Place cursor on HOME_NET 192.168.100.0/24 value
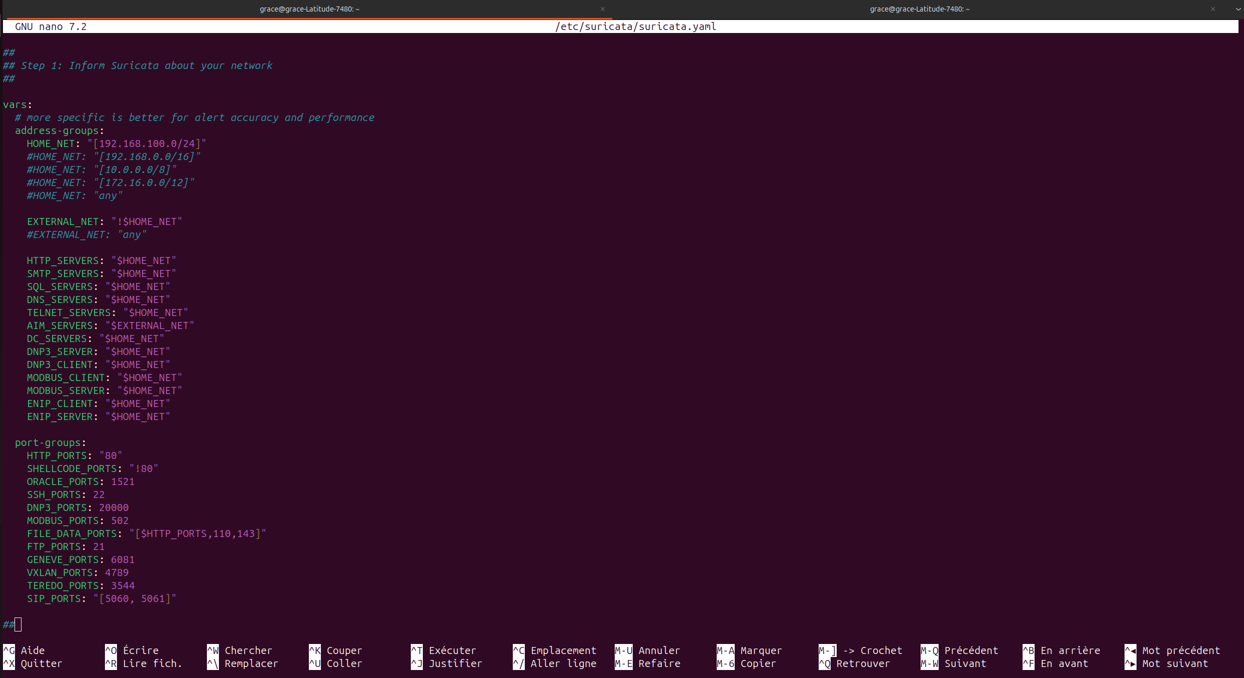 pyautogui.click(x=147, y=144)
